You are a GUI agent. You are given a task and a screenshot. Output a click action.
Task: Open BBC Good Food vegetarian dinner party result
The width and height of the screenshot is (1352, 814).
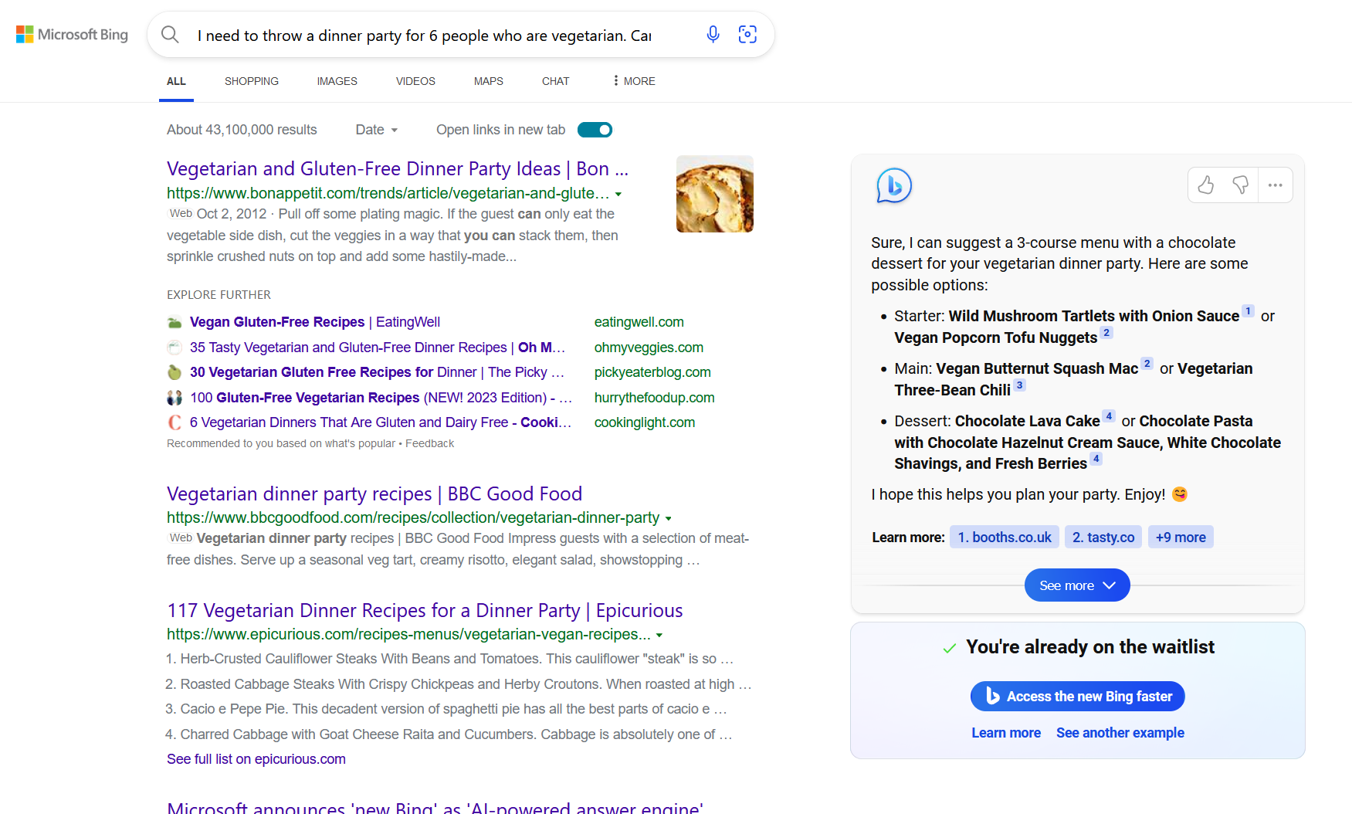click(374, 494)
